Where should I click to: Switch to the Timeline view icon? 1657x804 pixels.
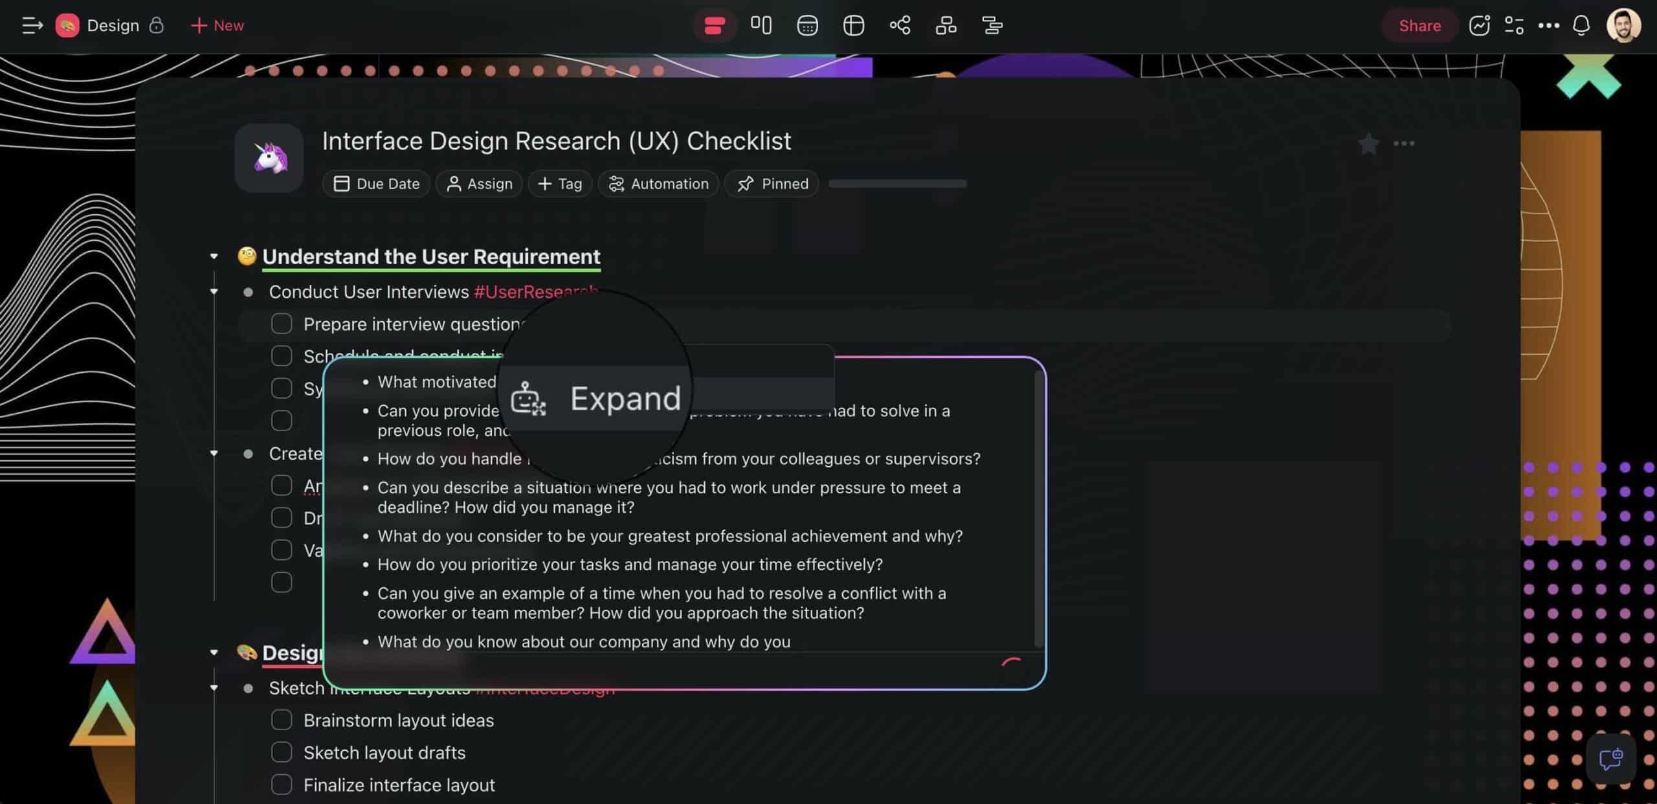(992, 25)
